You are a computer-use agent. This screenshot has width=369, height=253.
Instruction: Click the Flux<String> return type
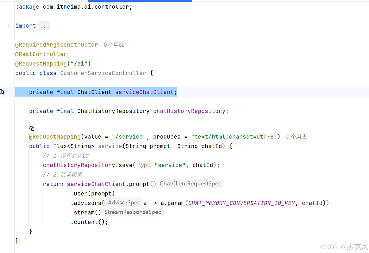[x=74, y=146]
